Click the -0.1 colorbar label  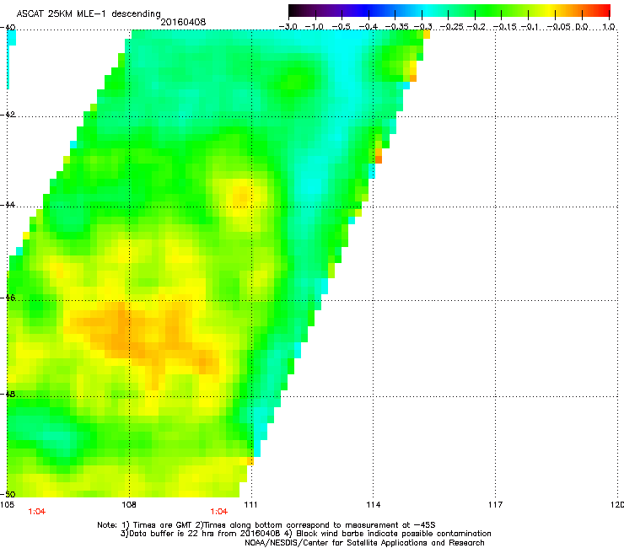530,27
